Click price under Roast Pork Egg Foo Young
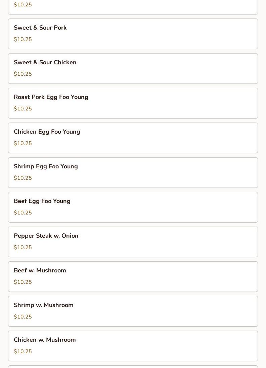266x368 pixels. (x=23, y=109)
